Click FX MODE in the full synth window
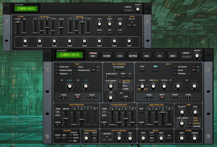The image size is (217, 147). click(x=186, y=57)
